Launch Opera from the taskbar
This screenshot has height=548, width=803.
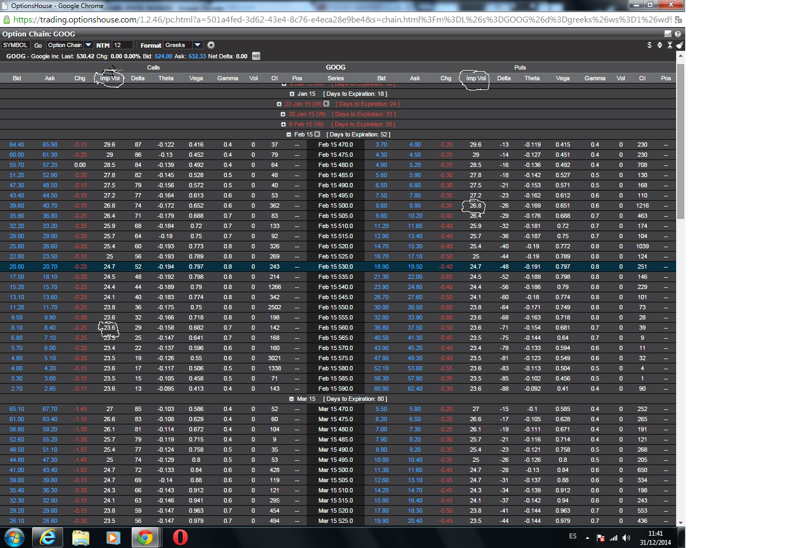[x=180, y=537]
